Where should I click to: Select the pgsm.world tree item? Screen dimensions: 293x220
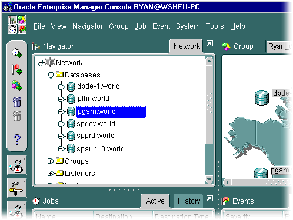pyautogui.click(x=111, y=111)
